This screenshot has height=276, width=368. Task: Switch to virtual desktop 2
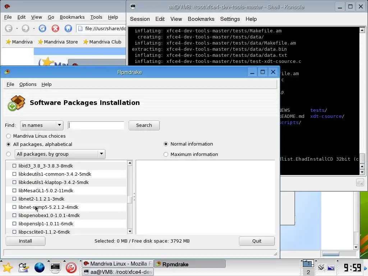[x=308, y=272]
